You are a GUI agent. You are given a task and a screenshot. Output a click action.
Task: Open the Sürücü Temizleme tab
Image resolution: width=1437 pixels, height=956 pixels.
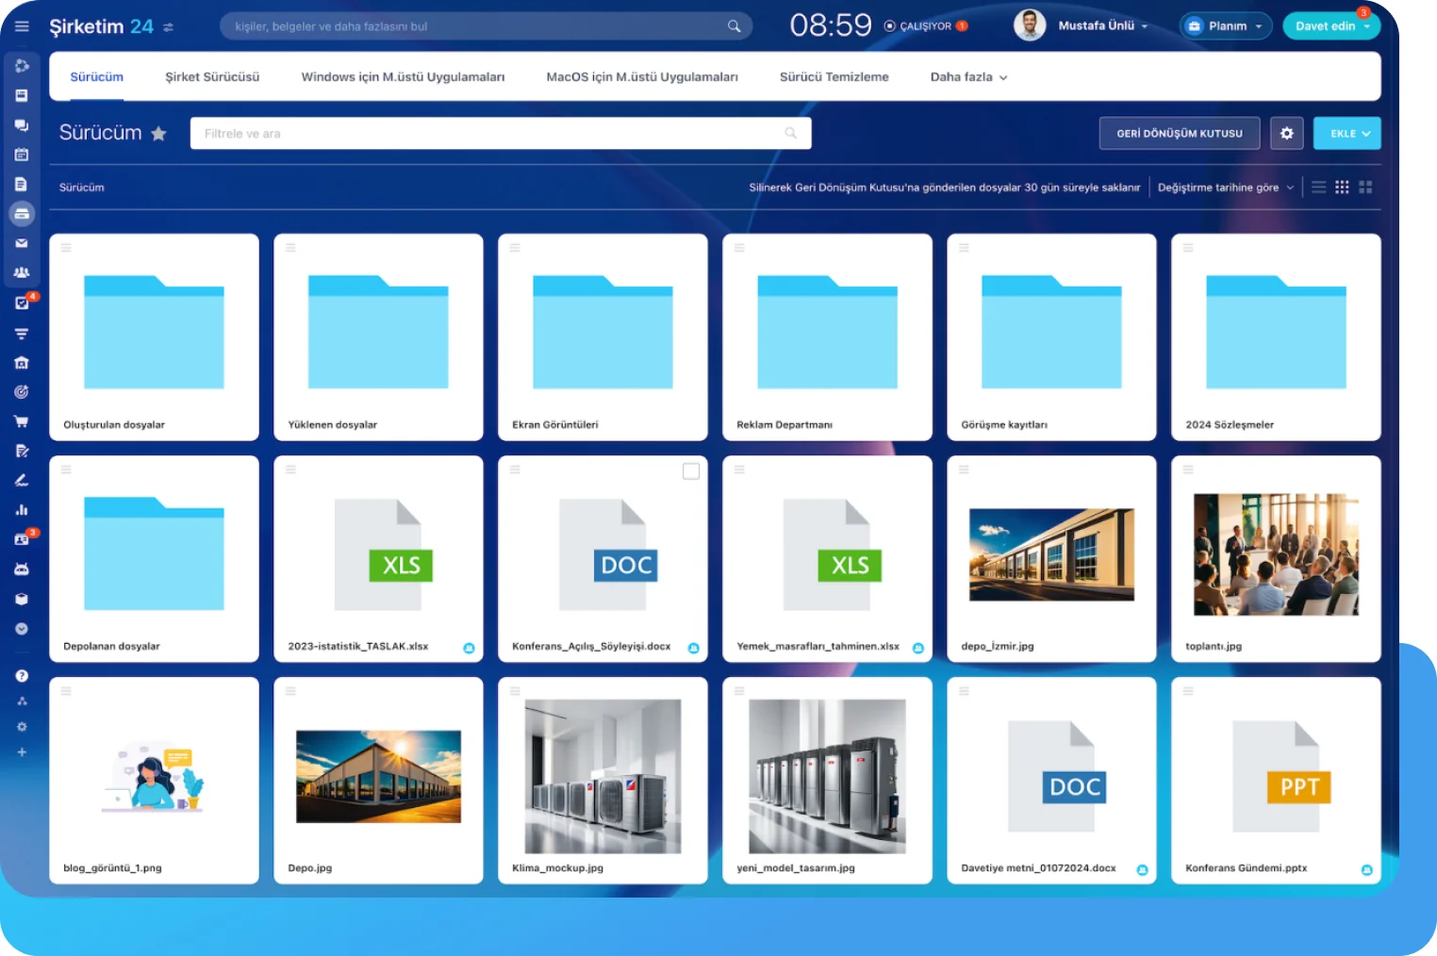click(834, 77)
